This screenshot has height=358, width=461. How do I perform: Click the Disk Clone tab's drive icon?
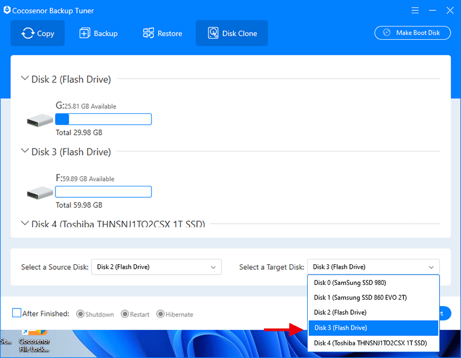click(x=213, y=33)
